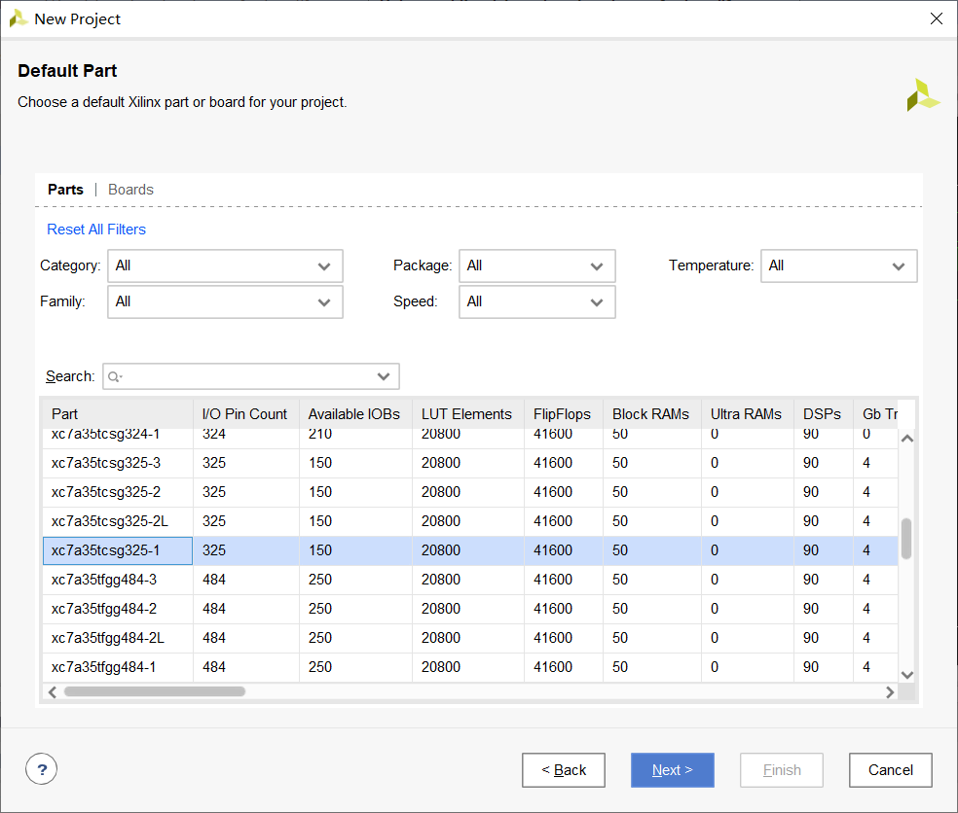Click right arrow of horizontal scrollbar

click(x=890, y=692)
